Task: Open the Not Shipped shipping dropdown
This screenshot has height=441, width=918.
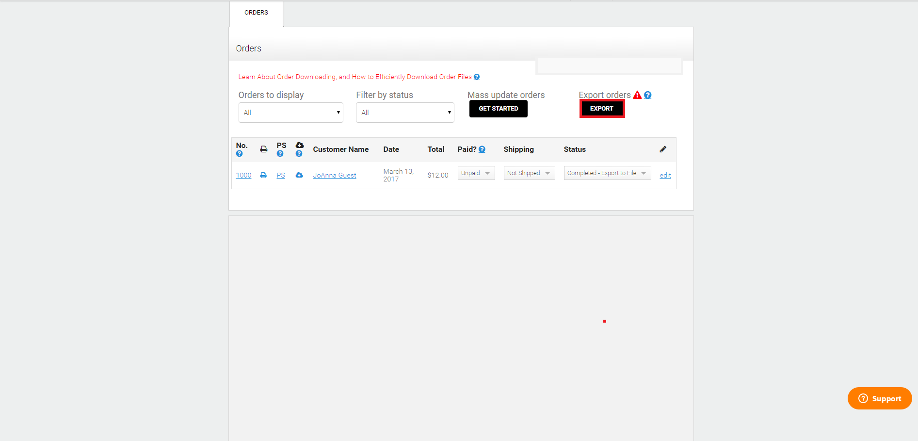Action: pyautogui.click(x=529, y=173)
